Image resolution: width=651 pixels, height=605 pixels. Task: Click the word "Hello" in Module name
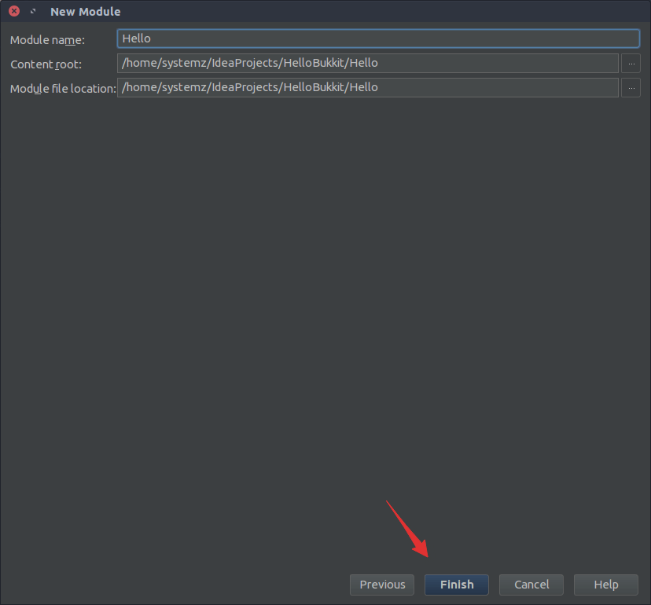tap(136, 38)
